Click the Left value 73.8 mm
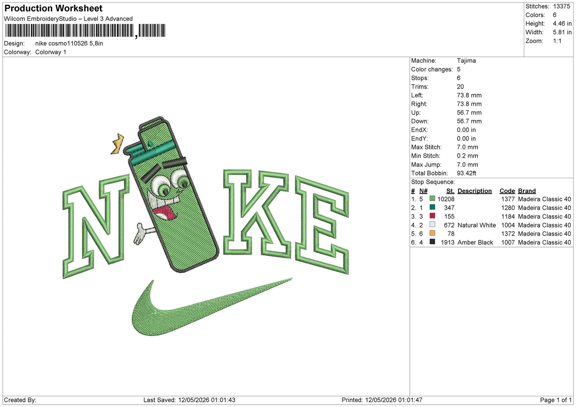576x407 pixels. pyautogui.click(x=469, y=95)
